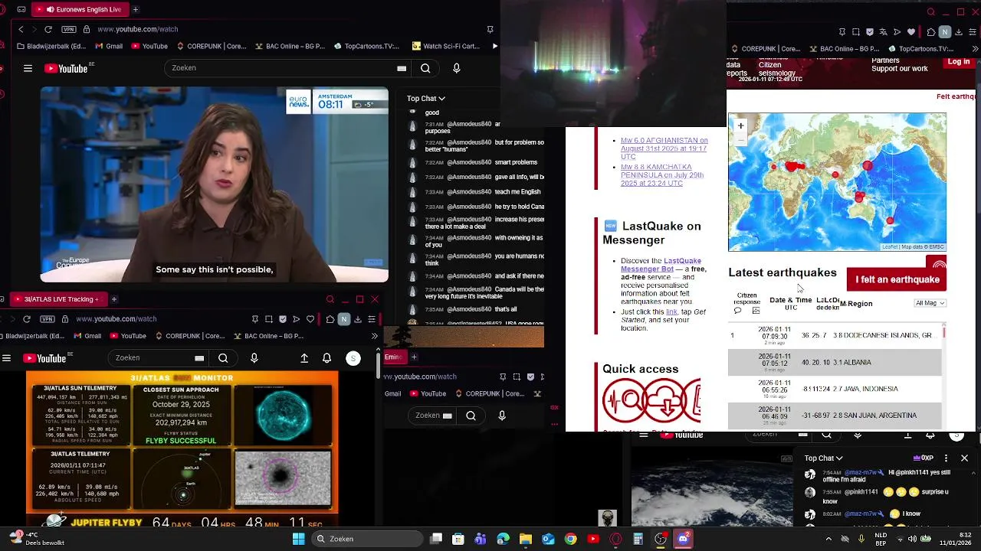This screenshot has height=551, width=981.
Task: Click Support our work menu item
Action: (x=900, y=69)
